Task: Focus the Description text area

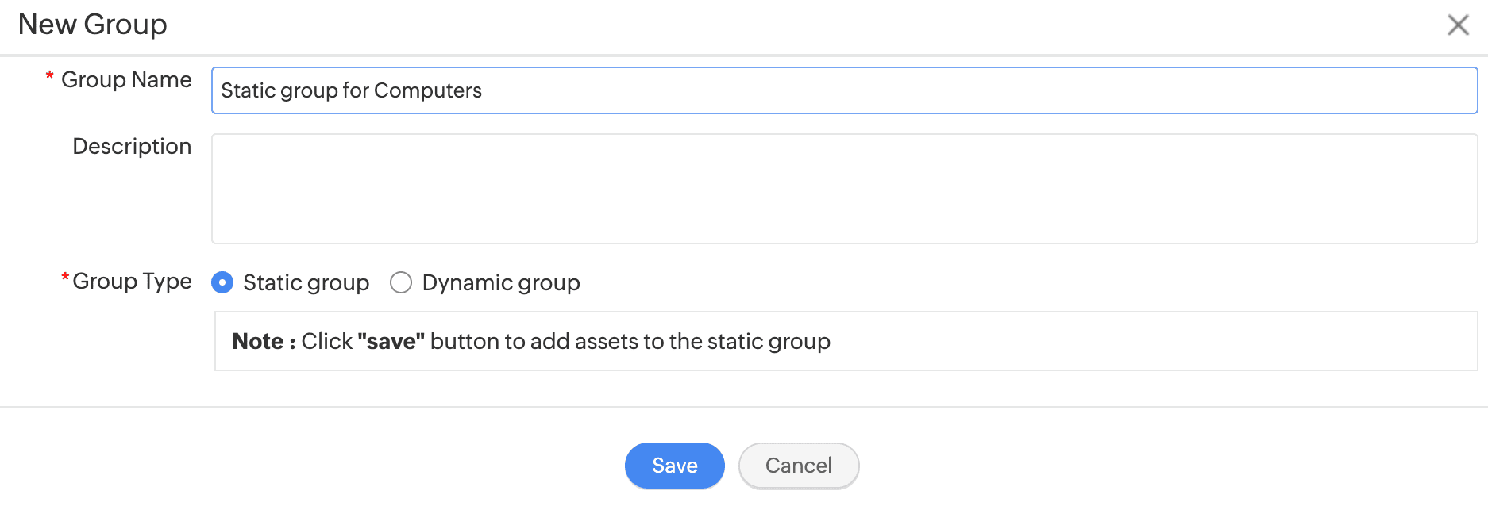Action: tap(843, 189)
